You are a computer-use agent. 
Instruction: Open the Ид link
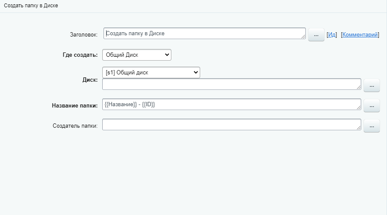(x=332, y=35)
